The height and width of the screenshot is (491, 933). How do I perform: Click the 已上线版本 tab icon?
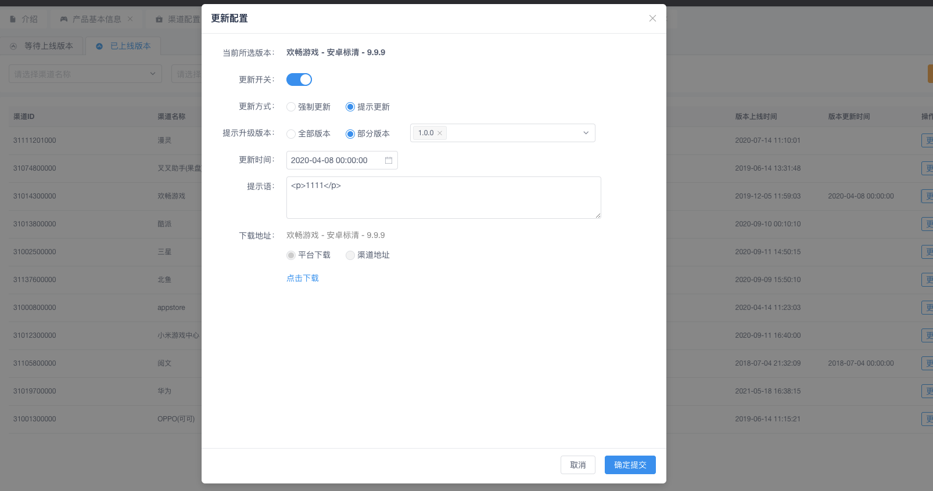pyautogui.click(x=99, y=46)
